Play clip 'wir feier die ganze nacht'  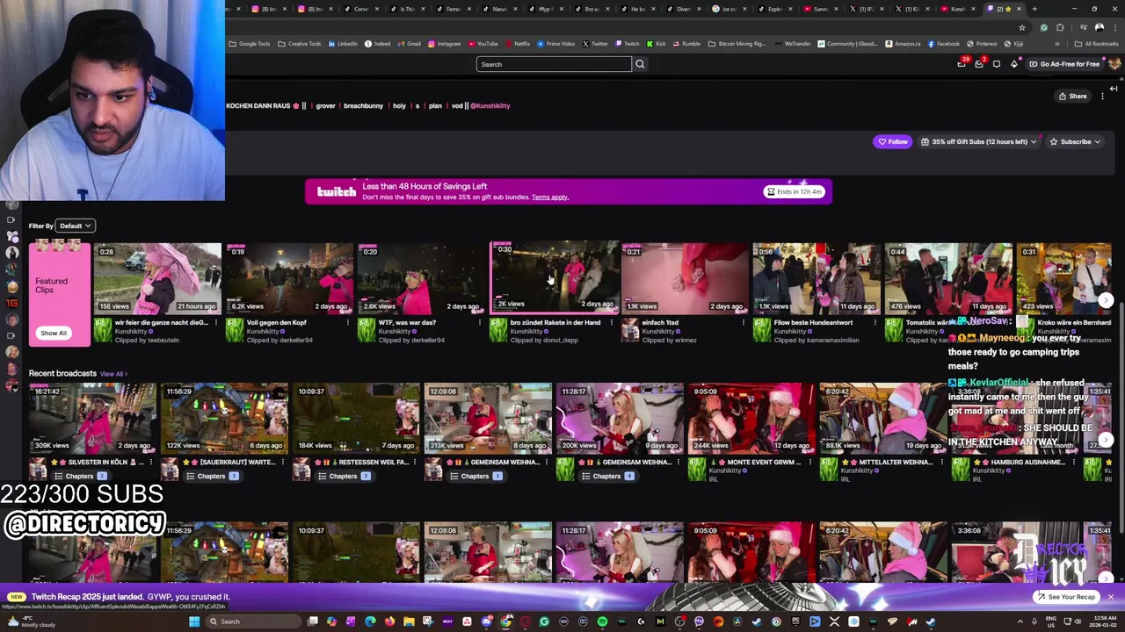point(157,278)
